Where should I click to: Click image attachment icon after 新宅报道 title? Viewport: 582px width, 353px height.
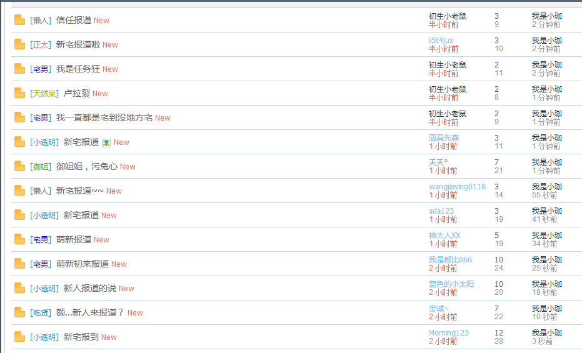[106, 142]
